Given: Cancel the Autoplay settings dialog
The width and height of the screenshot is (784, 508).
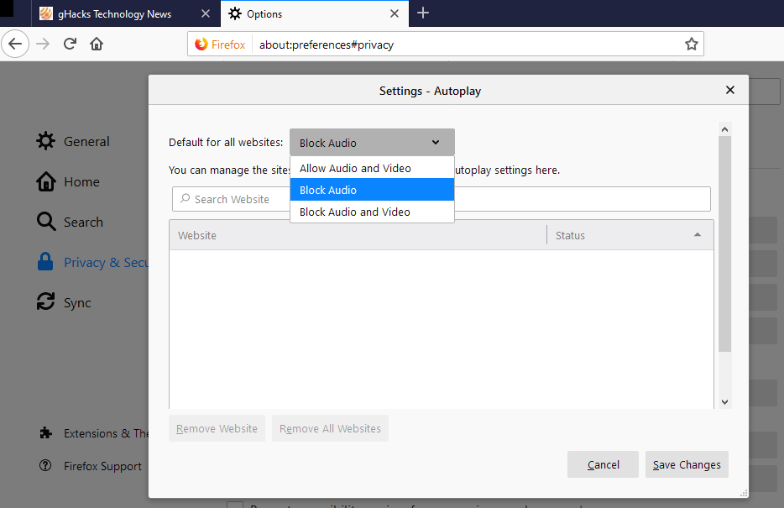Looking at the screenshot, I should point(603,464).
